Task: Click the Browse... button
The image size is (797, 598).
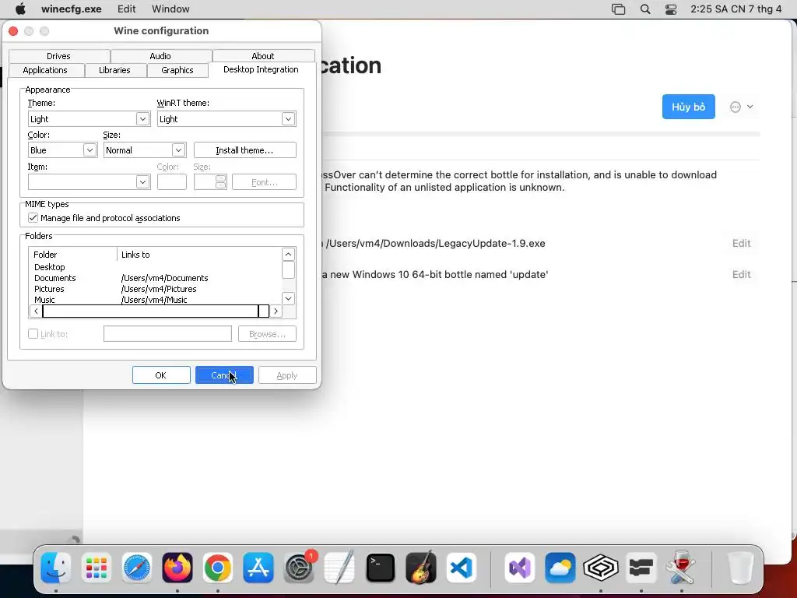Action: [268, 334]
